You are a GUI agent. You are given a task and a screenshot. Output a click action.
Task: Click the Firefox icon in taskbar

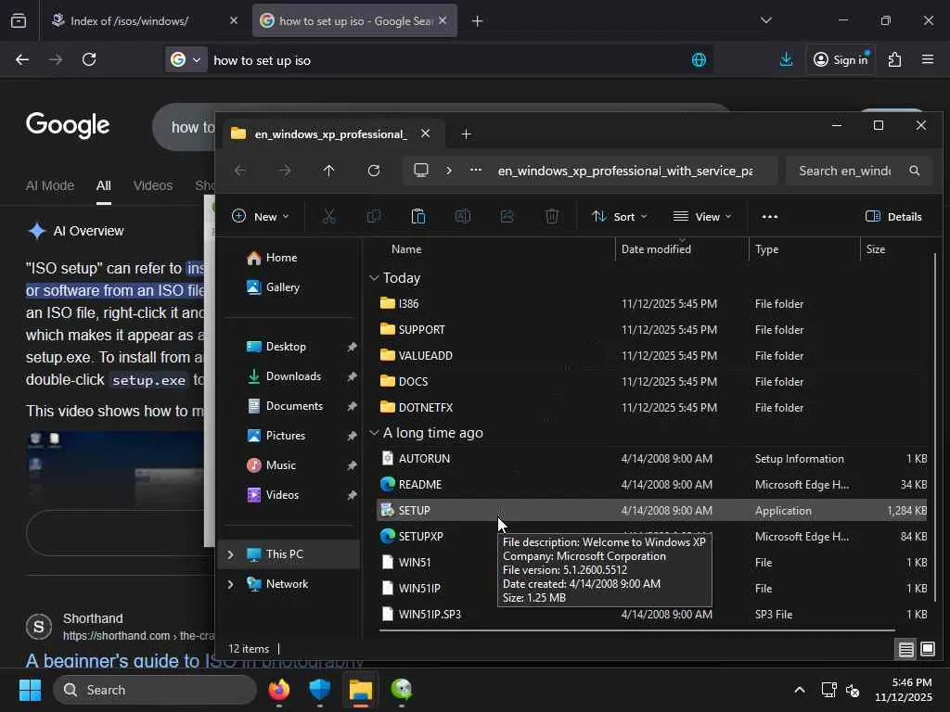tap(278, 690)
